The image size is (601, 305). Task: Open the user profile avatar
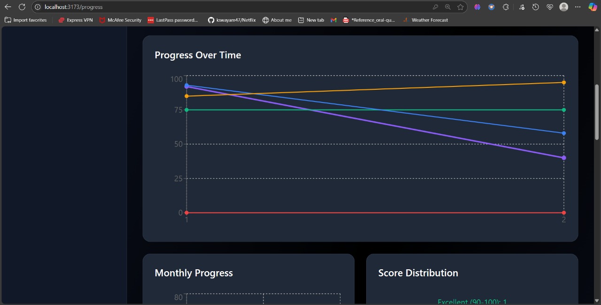click(x=564, y=7)
